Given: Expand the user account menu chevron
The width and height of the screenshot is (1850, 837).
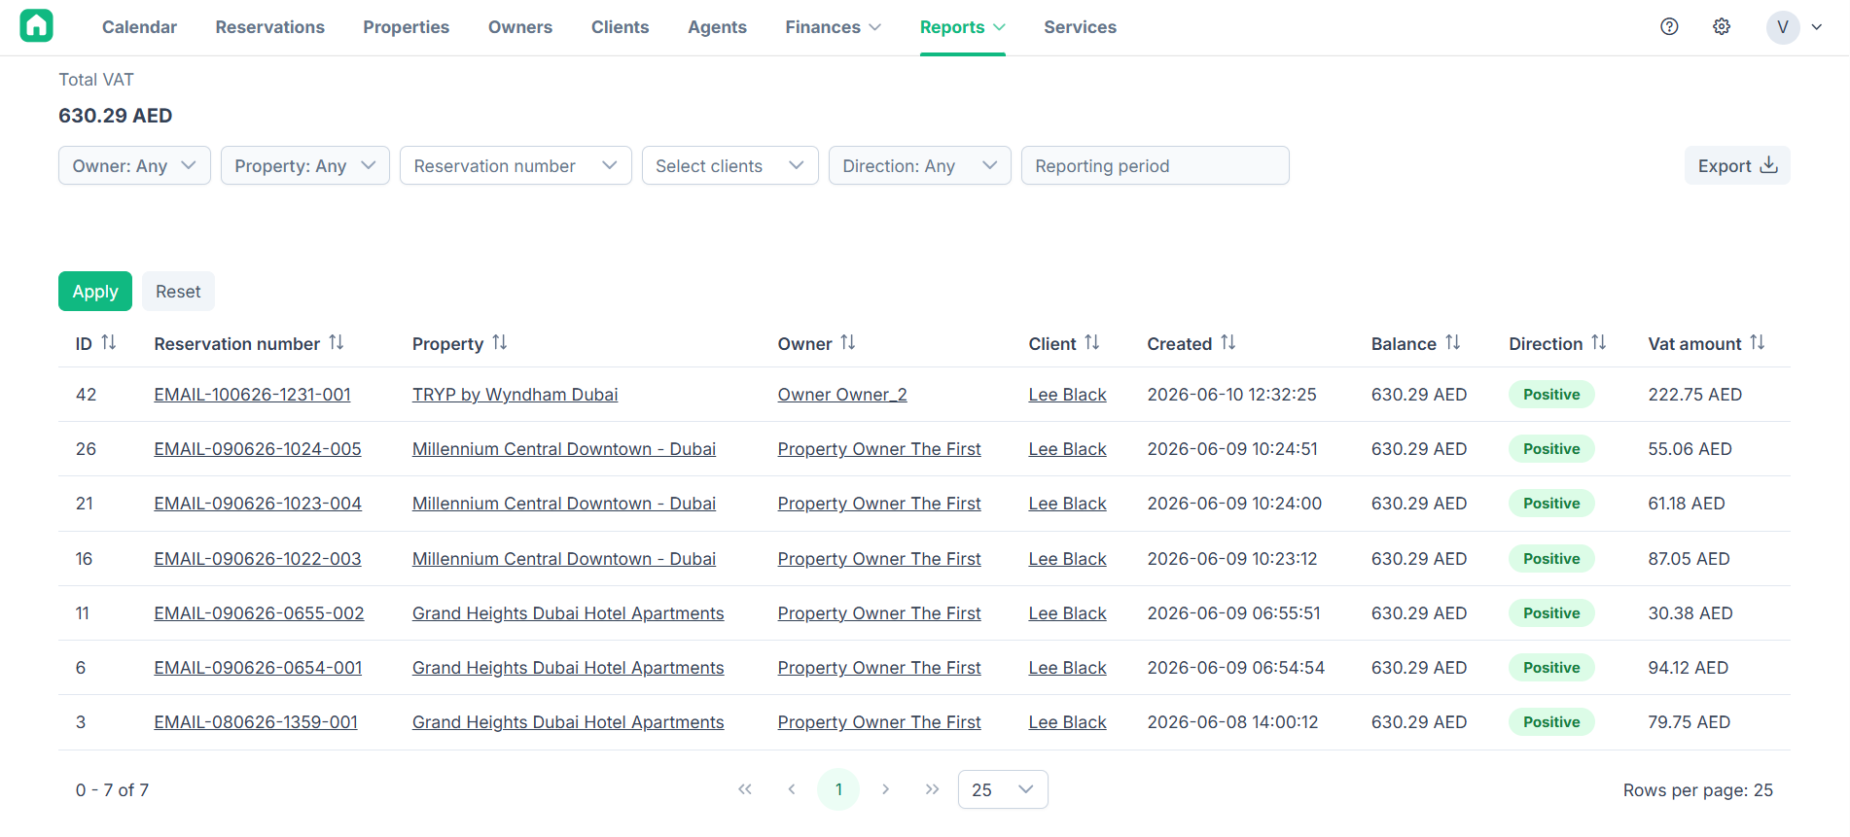Looking at the screenshot, I should [1816, 27].
